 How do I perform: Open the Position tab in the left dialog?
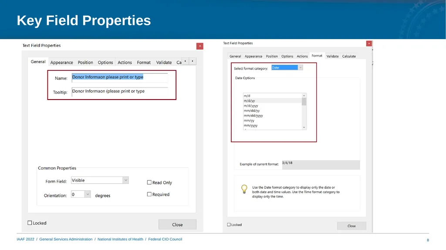(85, 63)
